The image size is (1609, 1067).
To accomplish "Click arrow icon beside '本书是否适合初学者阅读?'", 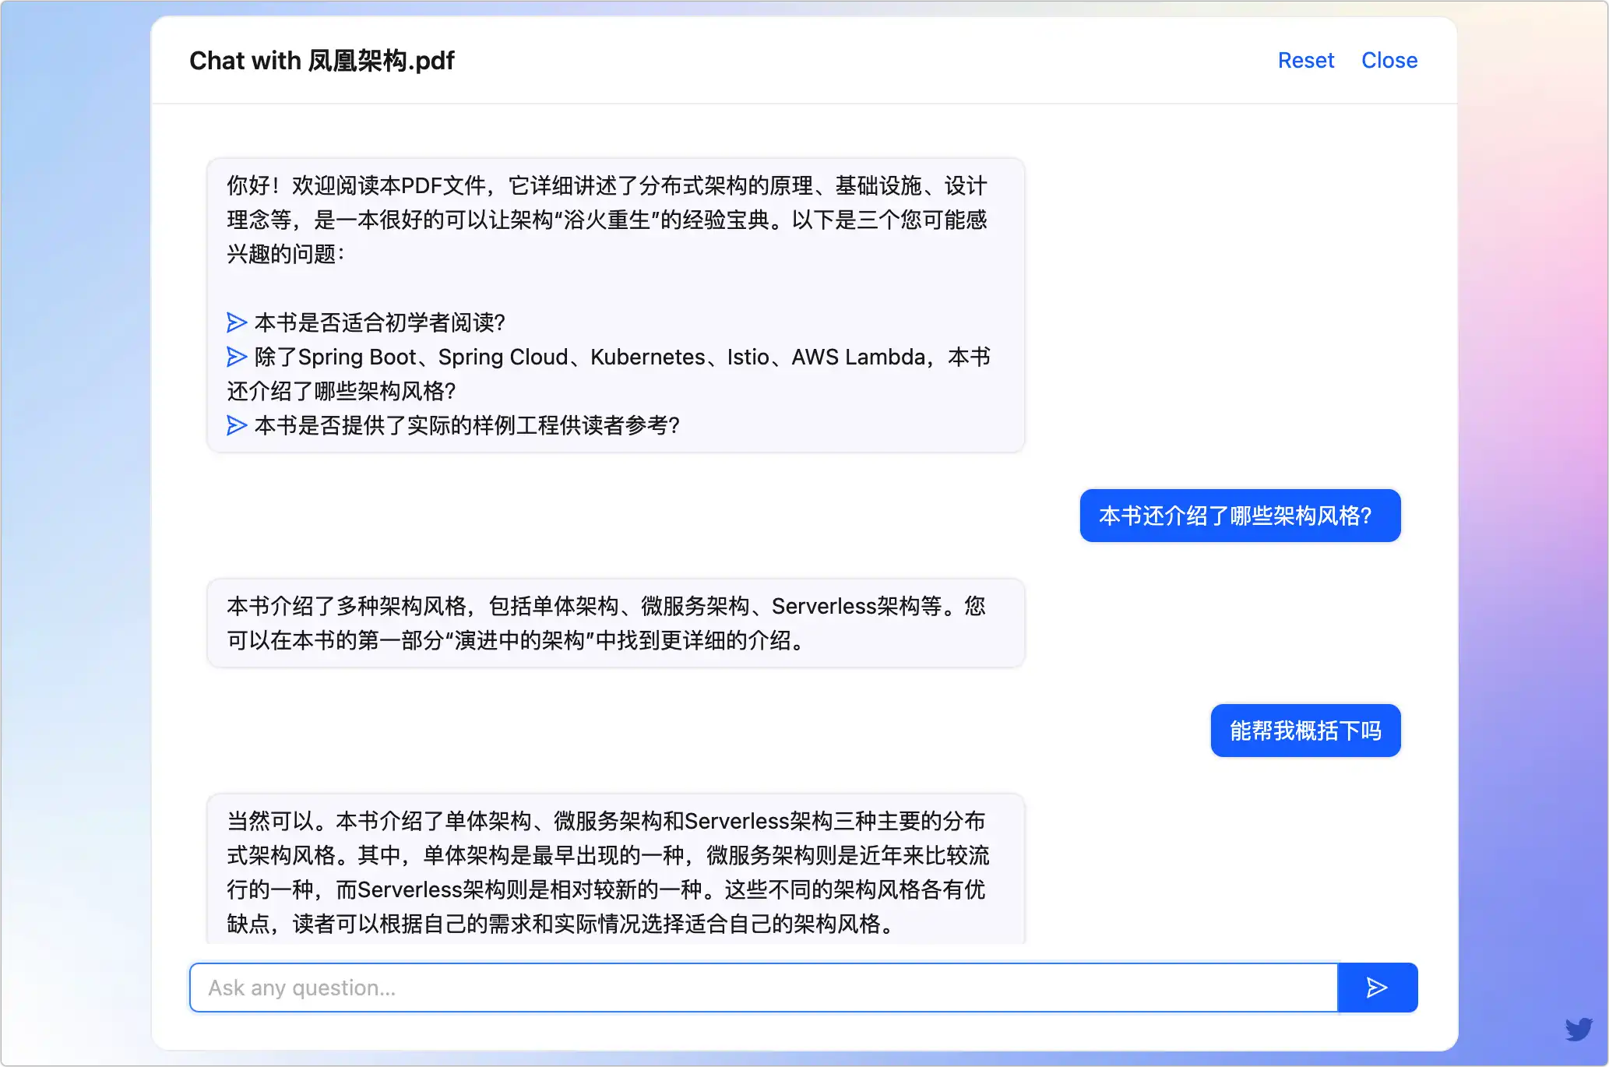I will 236,322.
